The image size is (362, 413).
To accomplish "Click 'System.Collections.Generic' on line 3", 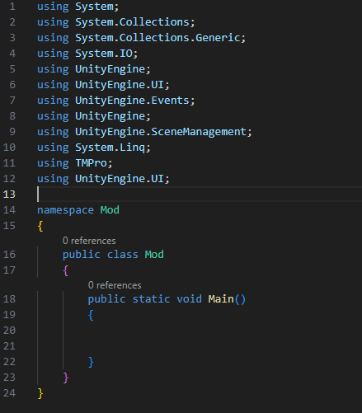I will [x=157, y=38].
